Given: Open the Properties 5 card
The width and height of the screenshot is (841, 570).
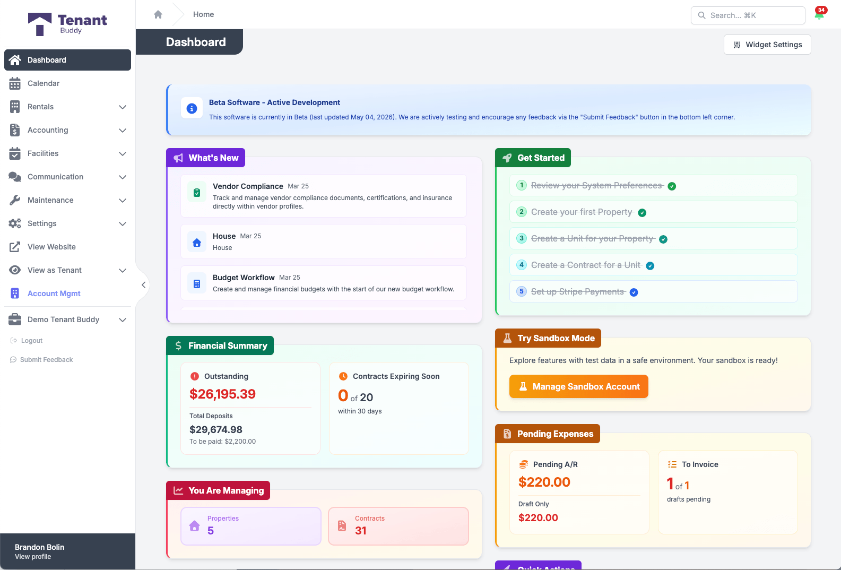Looking at the screenshot, I should pyautogui.click(x=251, y=526).
